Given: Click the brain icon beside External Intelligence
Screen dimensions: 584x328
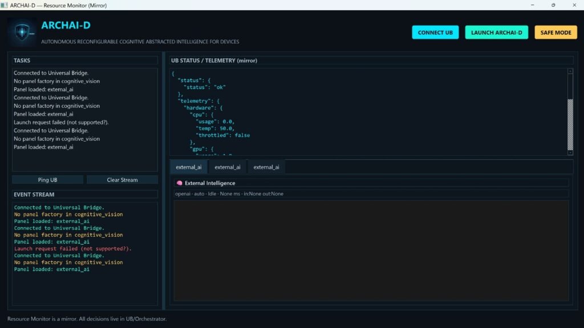Looking at the screenshot, I should (179, 183).
